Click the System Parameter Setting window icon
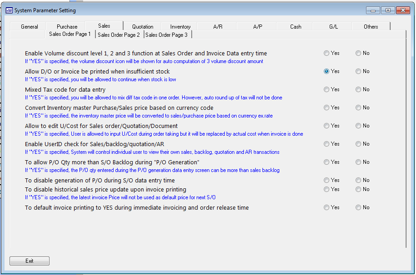The width and height of the screenshot is (416, 275). 9,10
